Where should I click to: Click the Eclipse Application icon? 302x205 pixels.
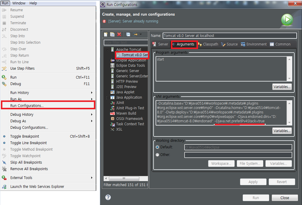coord(112,60)
